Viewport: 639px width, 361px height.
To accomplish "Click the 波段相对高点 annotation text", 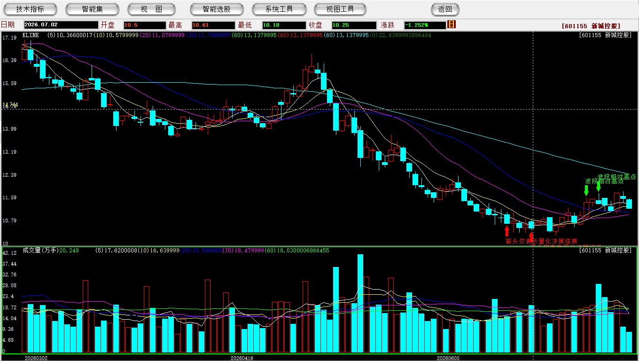I will (x=617, y=177).
